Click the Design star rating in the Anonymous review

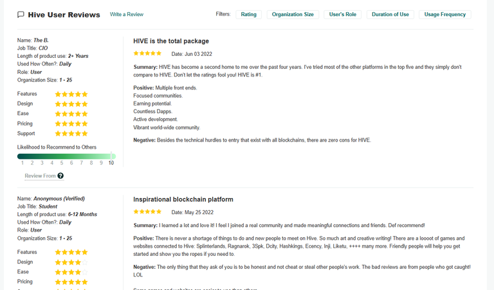71,262
